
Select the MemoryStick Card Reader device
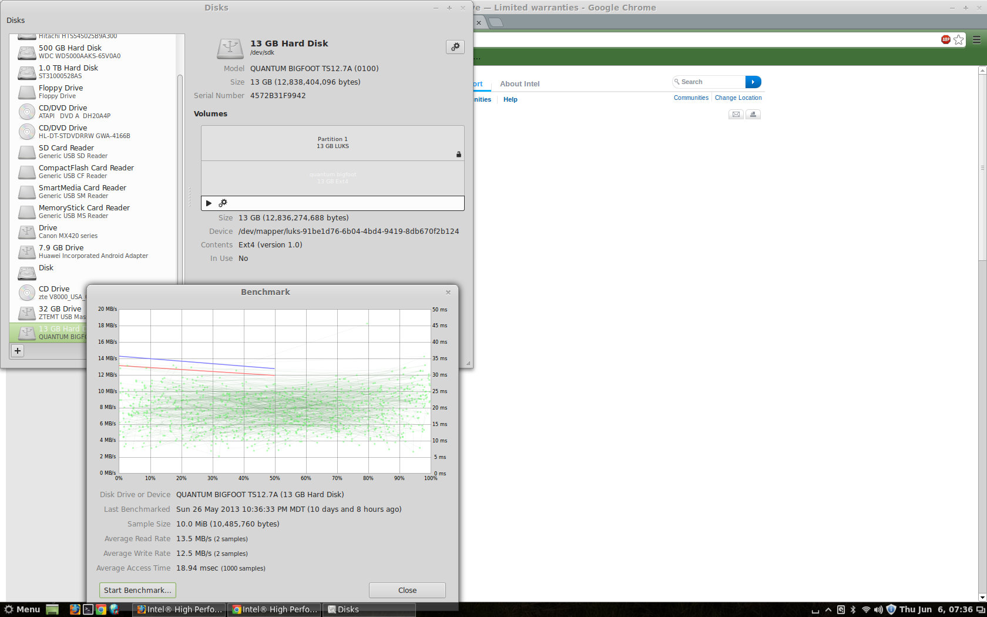(93, 212)
